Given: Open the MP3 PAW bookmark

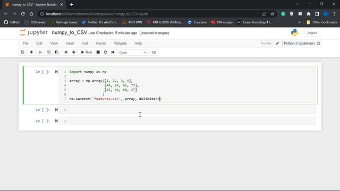Looking at the screenshot, I should [x=132, y=22].
